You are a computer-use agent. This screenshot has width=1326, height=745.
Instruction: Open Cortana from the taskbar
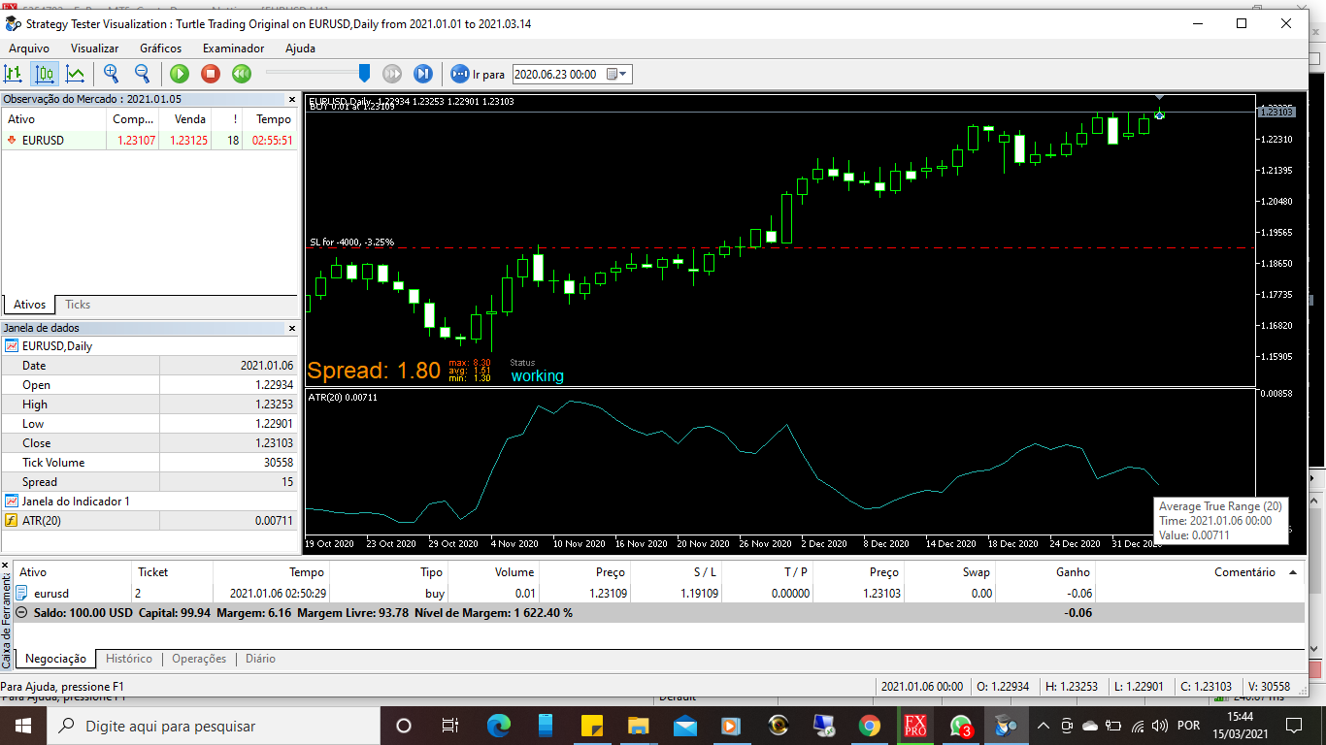(404, 726)
